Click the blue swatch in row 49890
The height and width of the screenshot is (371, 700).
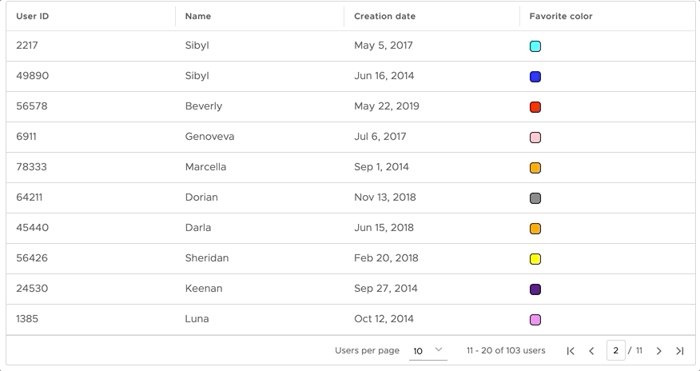(535, 77)
